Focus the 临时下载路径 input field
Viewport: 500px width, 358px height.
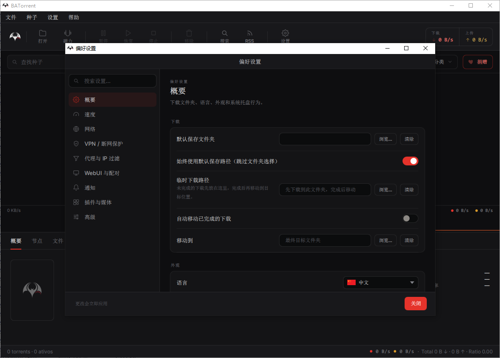tap(325, 190)
